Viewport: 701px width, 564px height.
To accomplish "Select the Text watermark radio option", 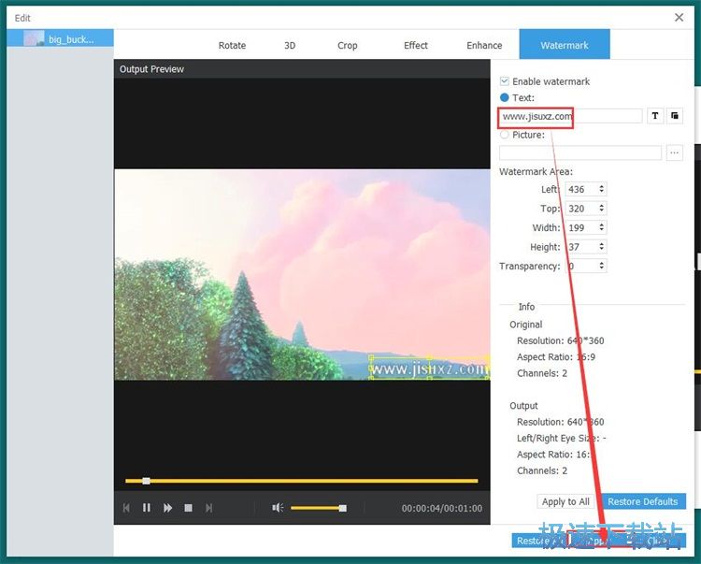I will click(505, 97).
